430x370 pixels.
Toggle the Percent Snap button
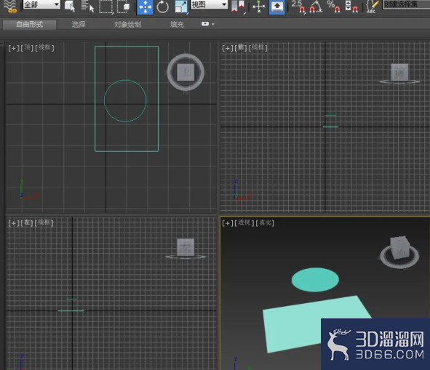[333, 7]
